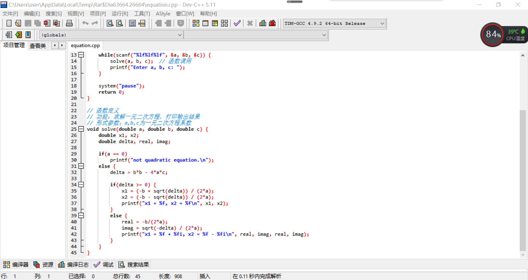This screenshot has height=280, width=528.
Task: Collapse the else block fold at line 31
Action: coord(81,166)
